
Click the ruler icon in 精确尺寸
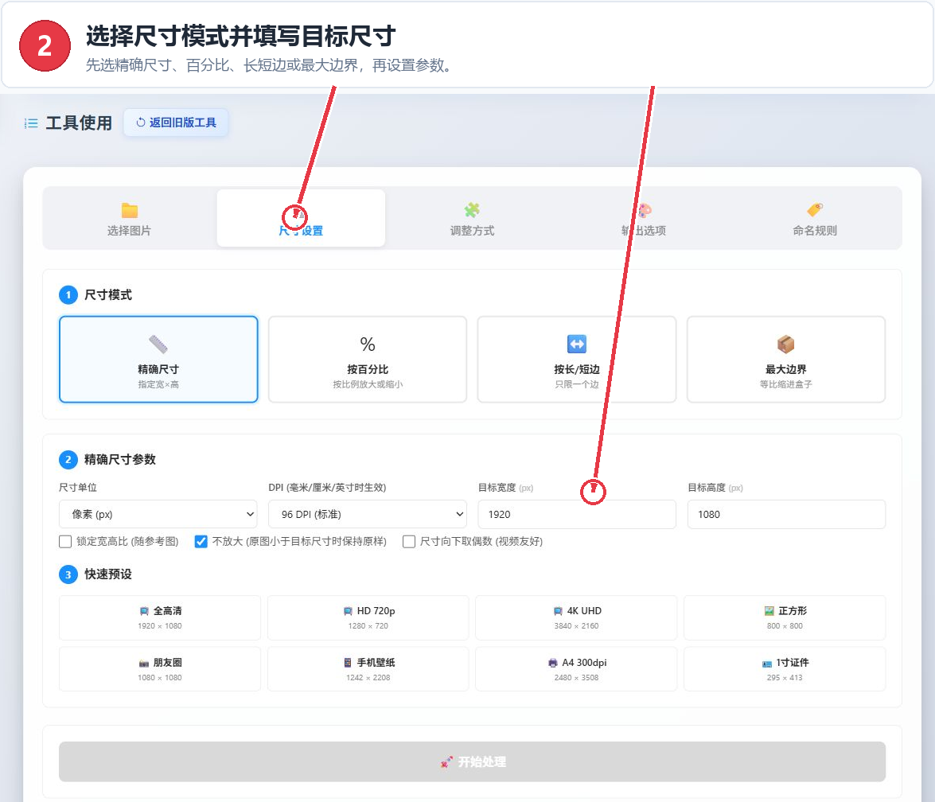158,344
